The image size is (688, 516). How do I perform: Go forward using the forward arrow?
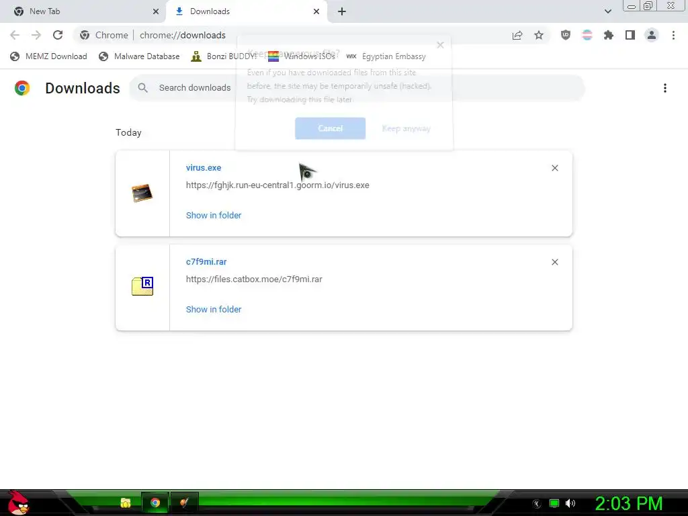click(x=36, y=35)
